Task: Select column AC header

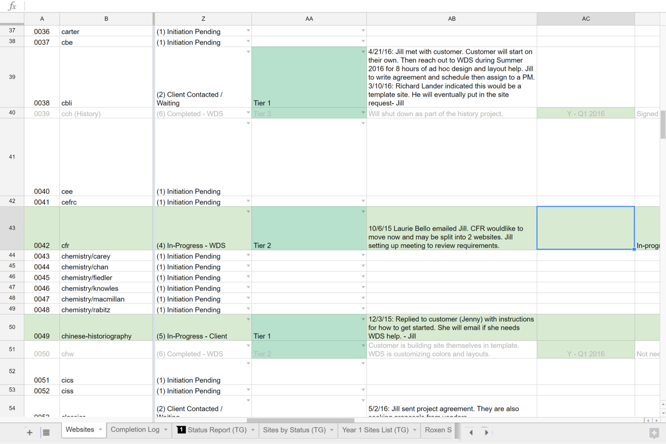Action: pyautogui.click(x=586, y=19)
